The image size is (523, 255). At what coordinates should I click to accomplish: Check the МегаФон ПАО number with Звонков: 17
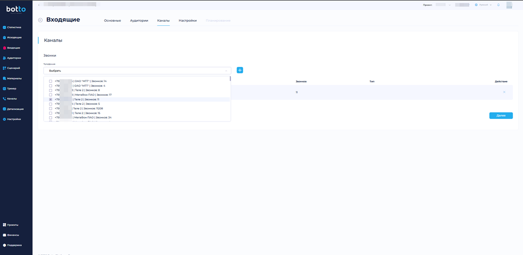coord(51,95)
